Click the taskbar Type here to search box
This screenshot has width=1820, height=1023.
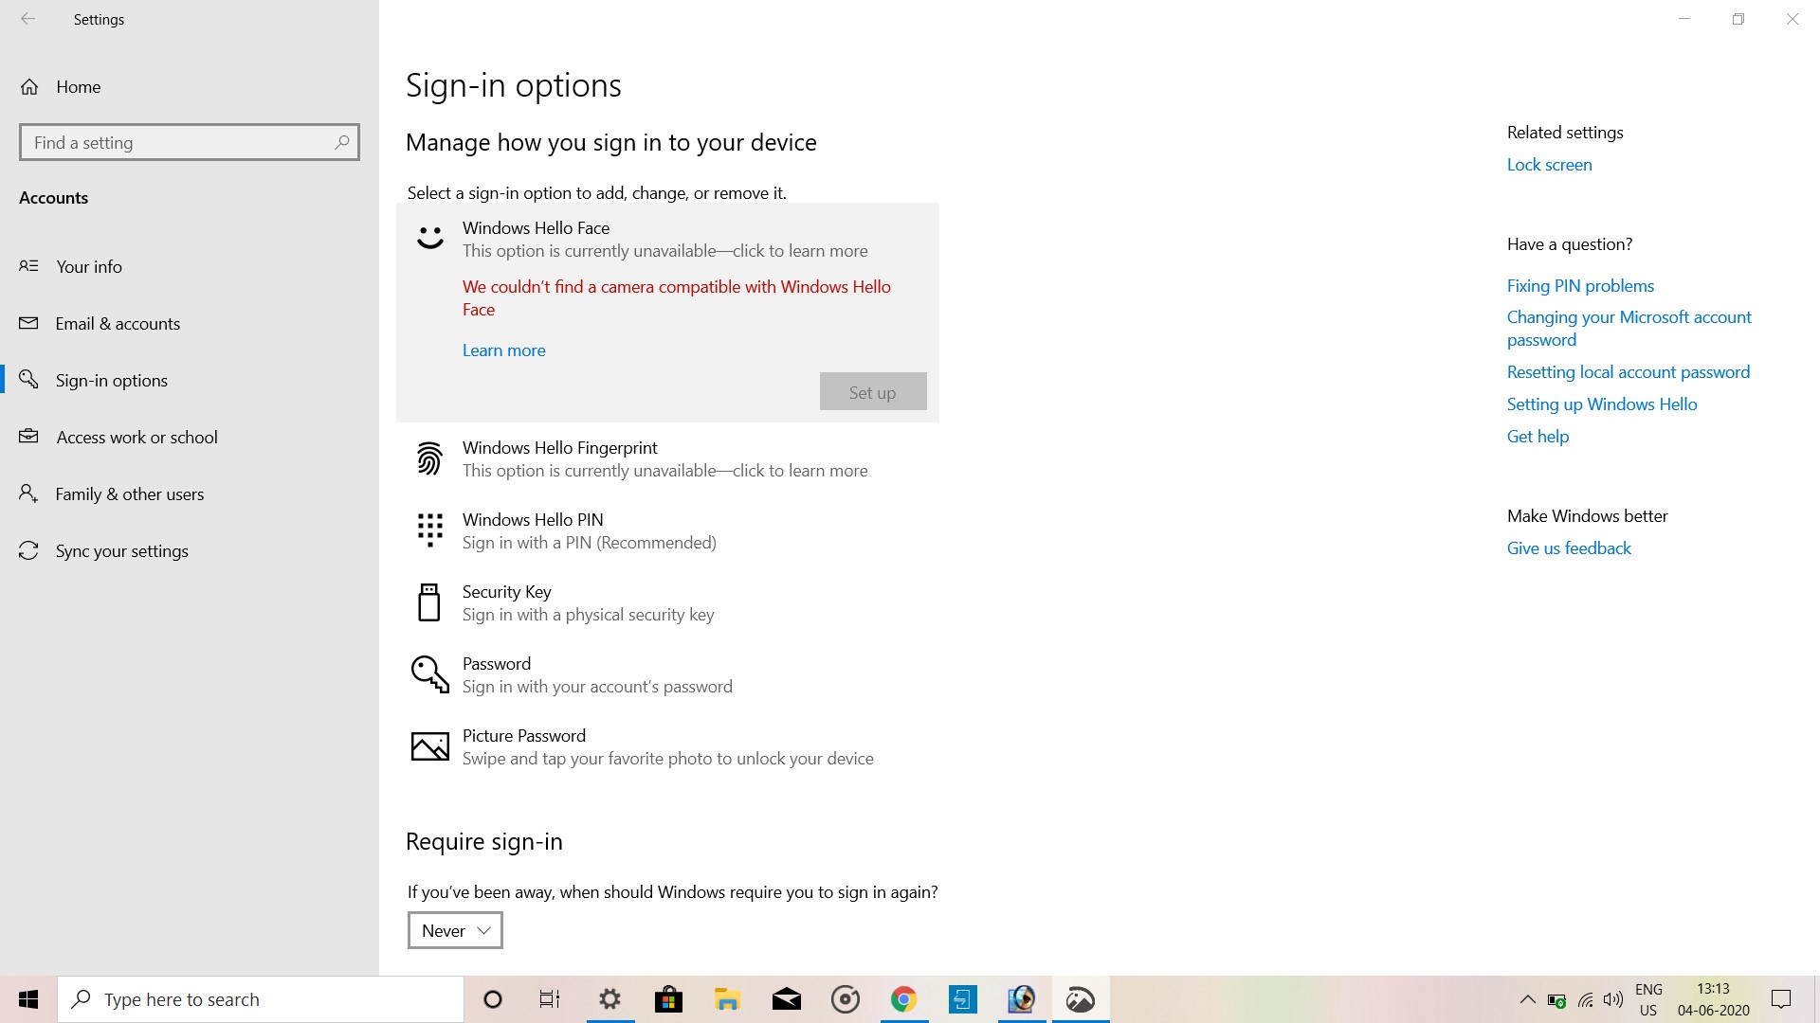click(261, 999)
